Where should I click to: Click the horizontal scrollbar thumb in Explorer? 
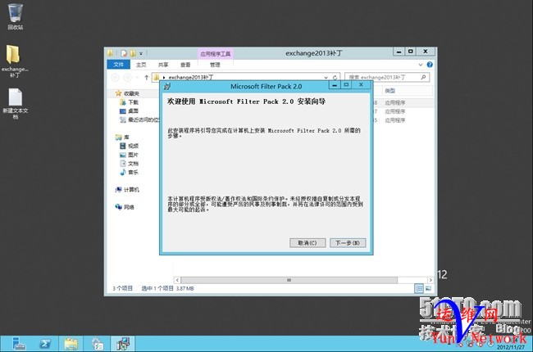click(289, 280)
